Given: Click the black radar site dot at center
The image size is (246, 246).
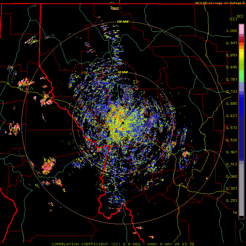Looking at the screenshot, I should tap(123, 123).
